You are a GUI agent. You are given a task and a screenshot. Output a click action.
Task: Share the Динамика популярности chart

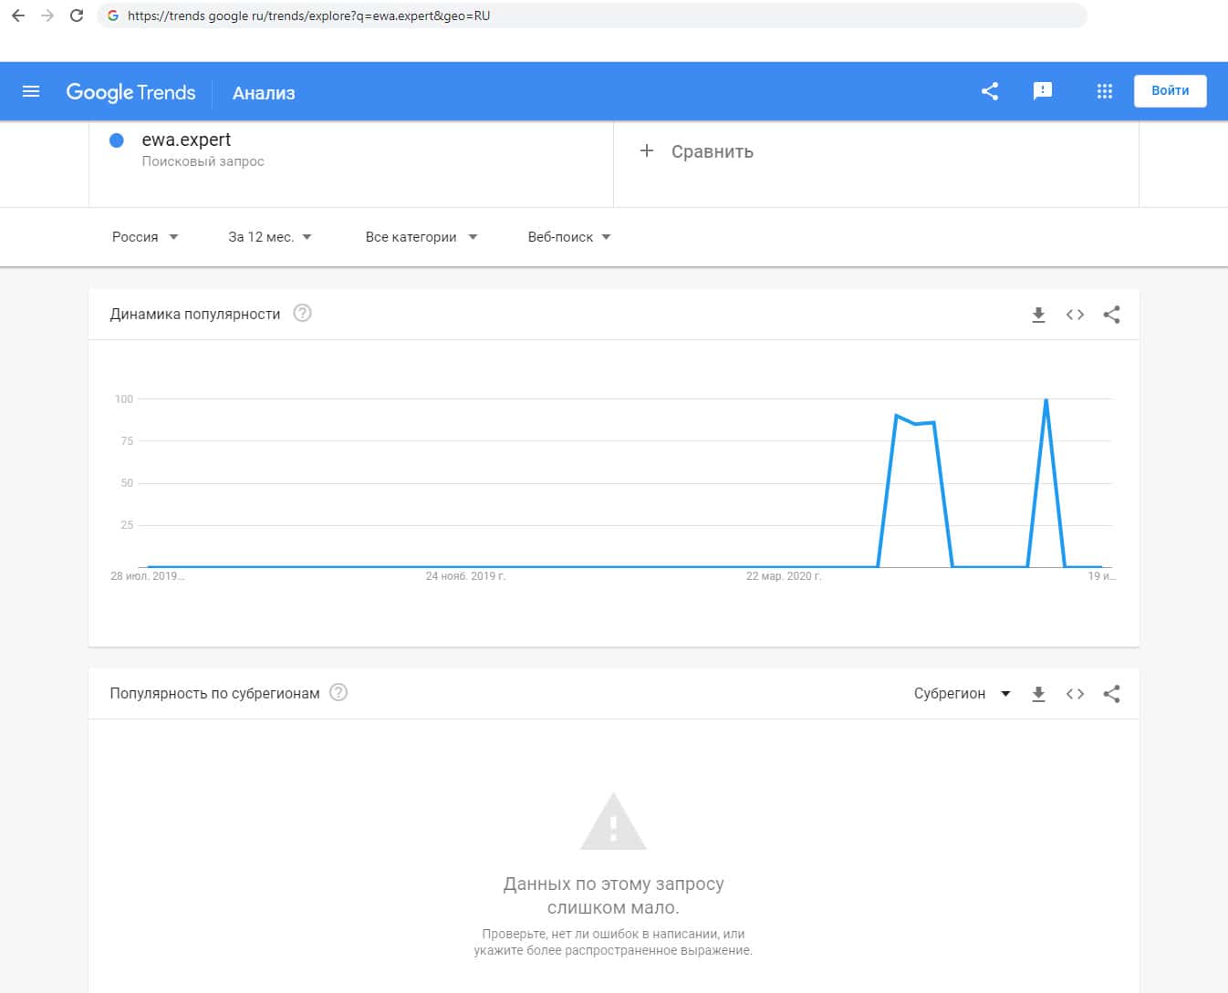click(1111, 315)
